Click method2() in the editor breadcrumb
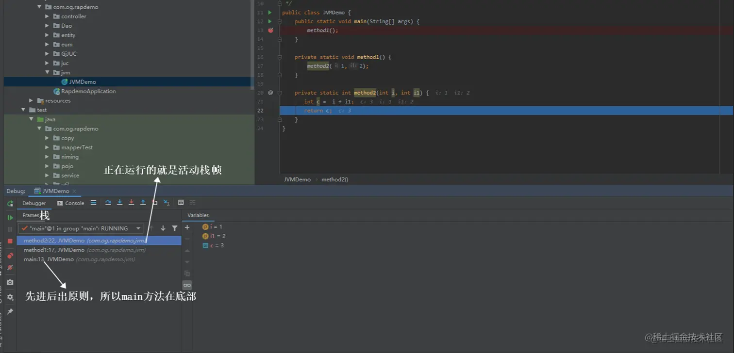The image size is (734, 353). pos(335,179)
